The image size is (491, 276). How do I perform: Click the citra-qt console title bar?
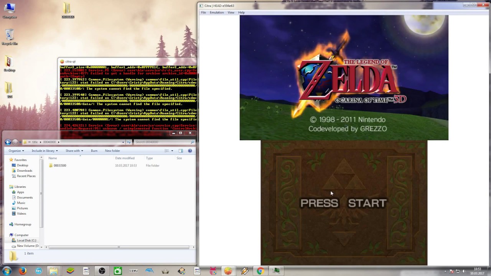tap(128, 61)
